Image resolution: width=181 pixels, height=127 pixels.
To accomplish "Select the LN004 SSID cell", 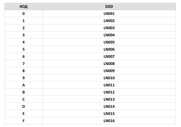I will tap(109, 35).
